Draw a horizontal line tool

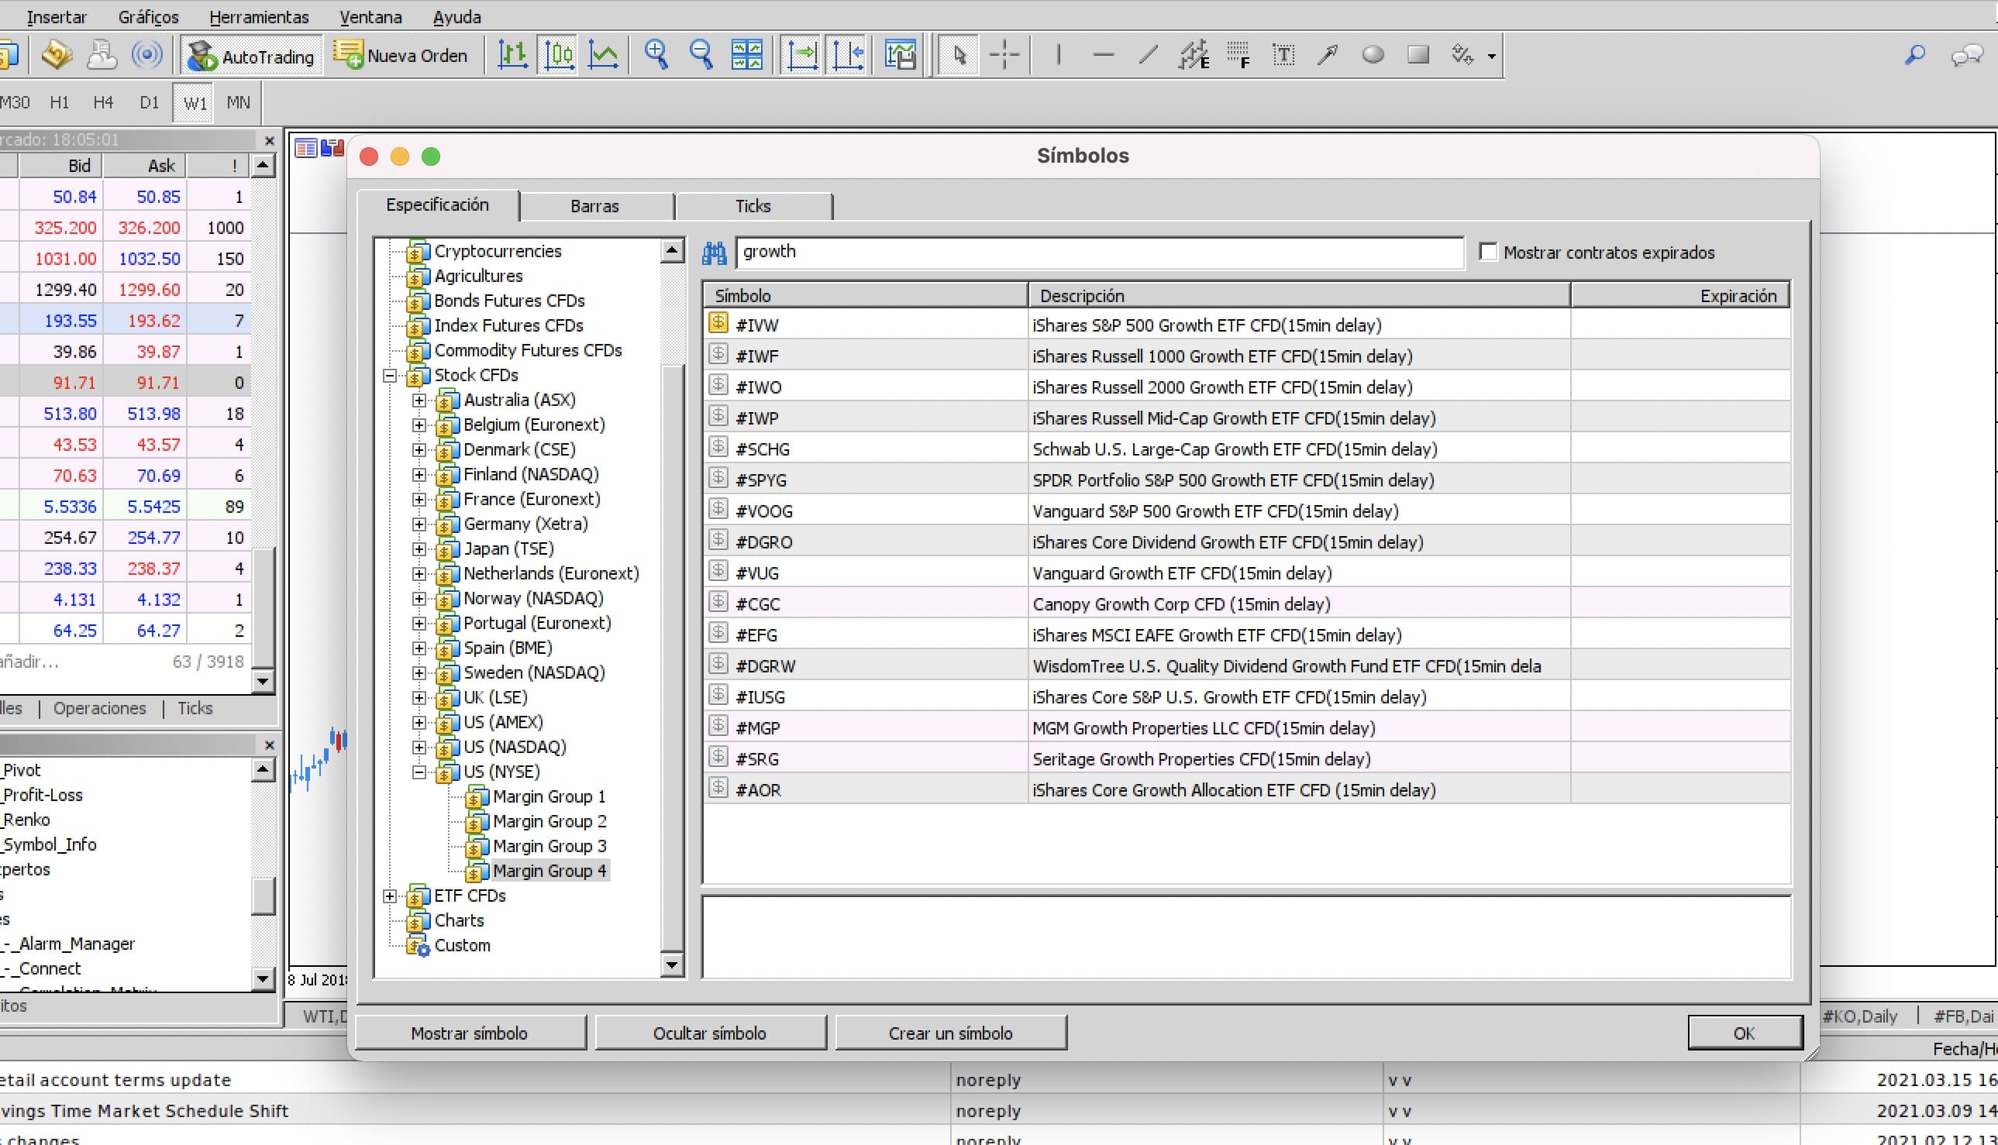pyautogui.click(x=1104, y=55)
